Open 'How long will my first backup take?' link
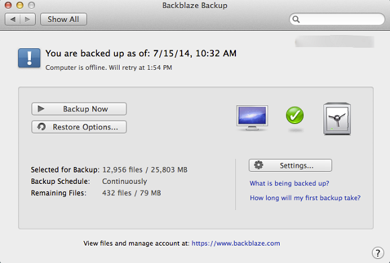This screenshot has height=263, width=390. pos(305,198)
